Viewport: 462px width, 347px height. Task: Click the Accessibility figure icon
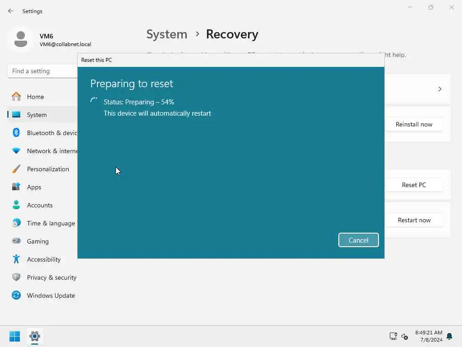pos(16,259)
